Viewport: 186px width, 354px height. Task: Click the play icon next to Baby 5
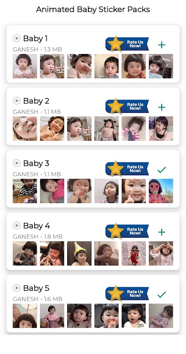16,288
